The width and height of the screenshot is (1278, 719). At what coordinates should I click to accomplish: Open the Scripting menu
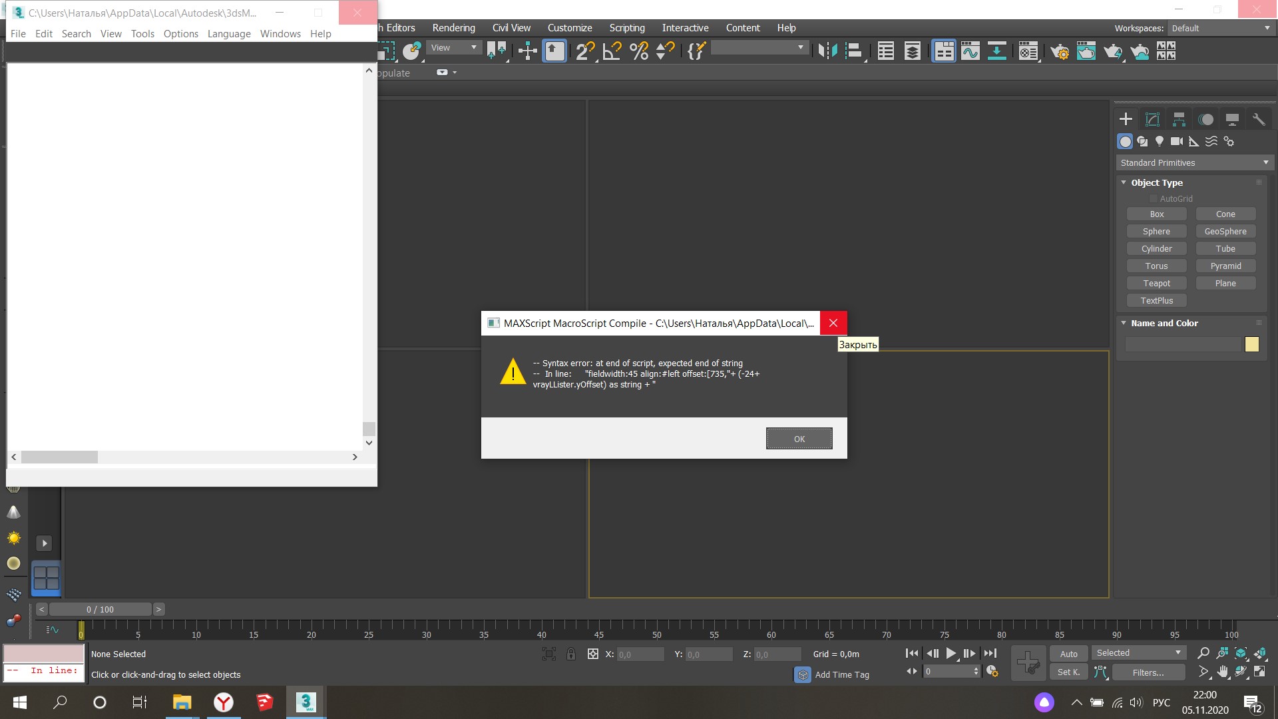point(627,28)
